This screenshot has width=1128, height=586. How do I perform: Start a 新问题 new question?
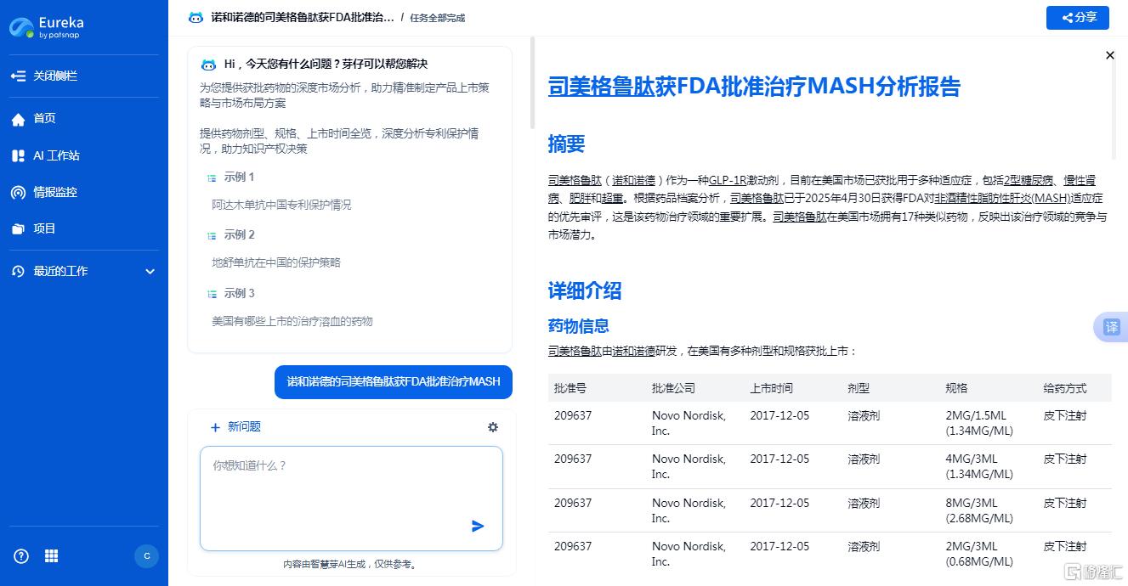[x=235, y=427]
